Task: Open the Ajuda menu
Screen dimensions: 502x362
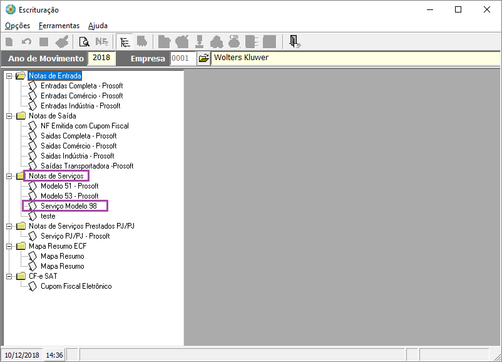Action: point(98,26)
